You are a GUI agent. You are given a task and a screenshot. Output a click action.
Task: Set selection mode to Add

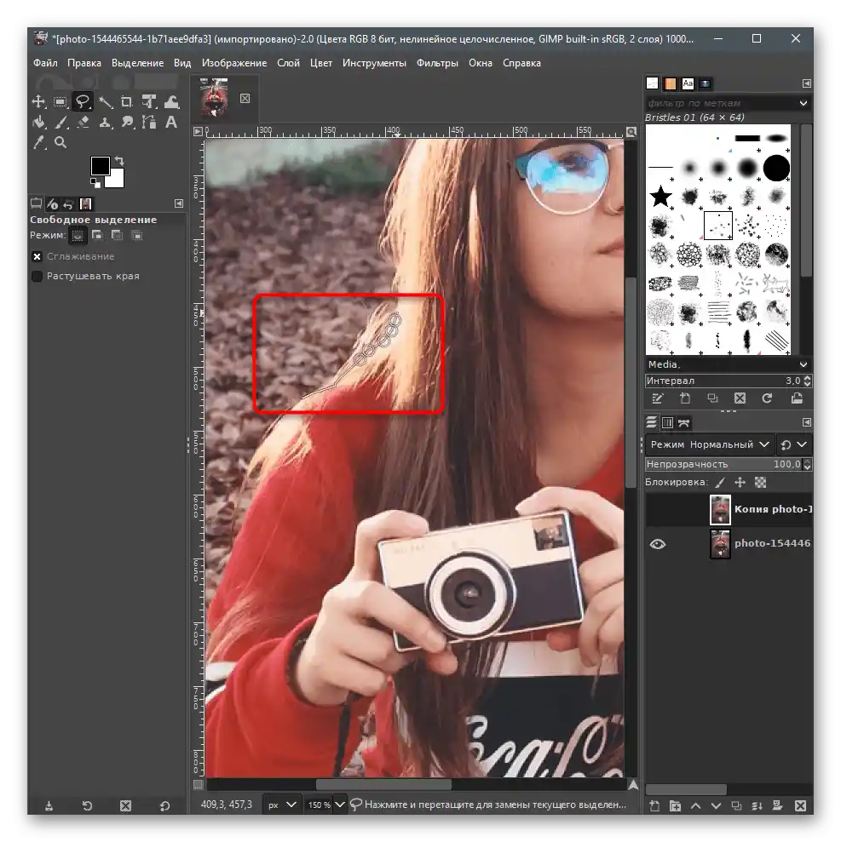pos(97,235)
